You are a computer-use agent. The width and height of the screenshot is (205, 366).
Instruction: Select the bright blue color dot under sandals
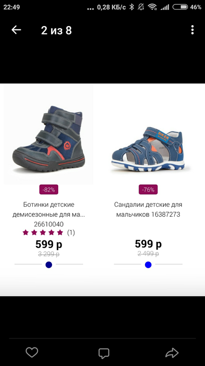pos(148,265)
